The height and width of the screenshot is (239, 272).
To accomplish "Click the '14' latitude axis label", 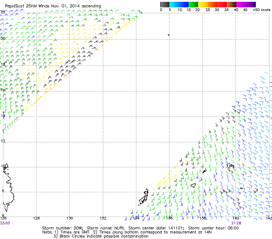I will pos(3,115).
